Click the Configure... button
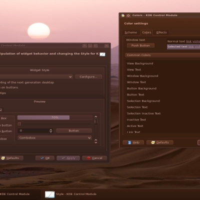This screenshot has height=200, width=200. point(88,77)
